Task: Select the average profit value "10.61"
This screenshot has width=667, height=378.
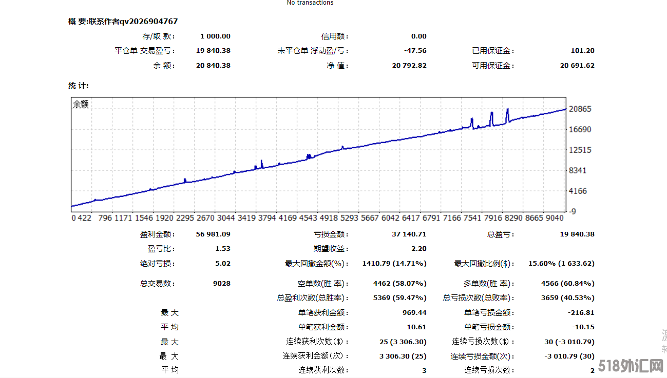Action: pyautogui.click(x=418, y=327)
